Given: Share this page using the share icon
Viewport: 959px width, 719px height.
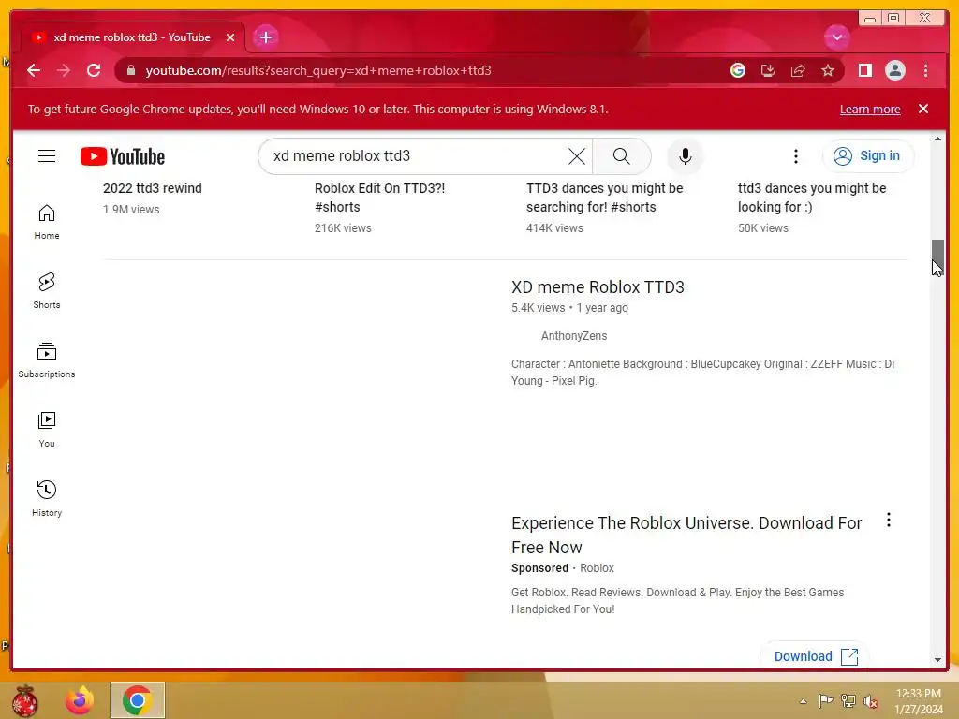Looking at the screenshot, I should coord(798,70).
